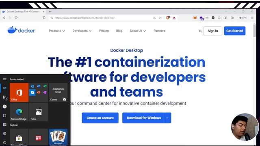
Task: Launch the Microsoft Edge tile
Action: [19, 112]
